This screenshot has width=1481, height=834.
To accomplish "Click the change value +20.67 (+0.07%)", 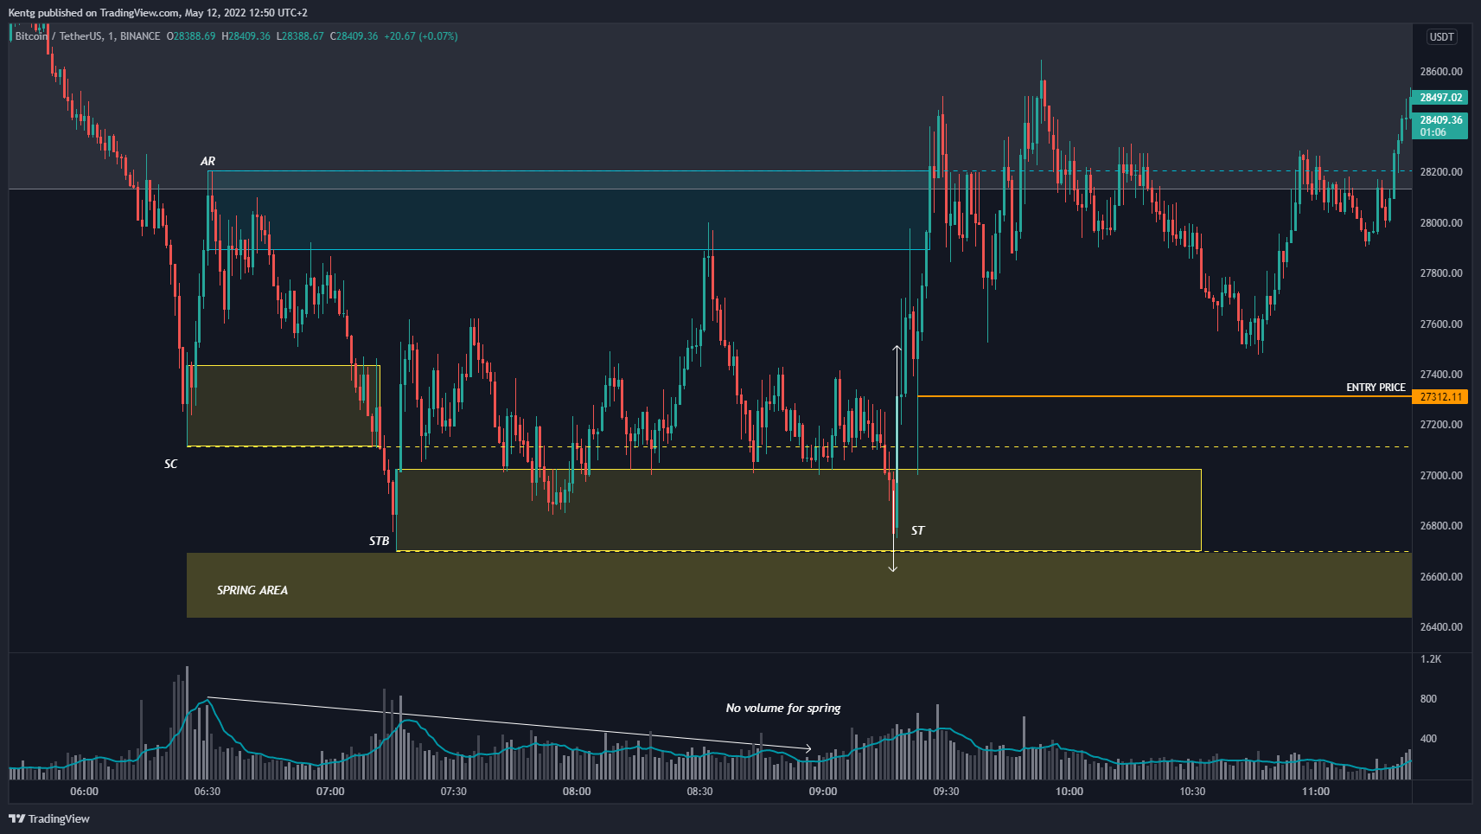I will 421,36.
